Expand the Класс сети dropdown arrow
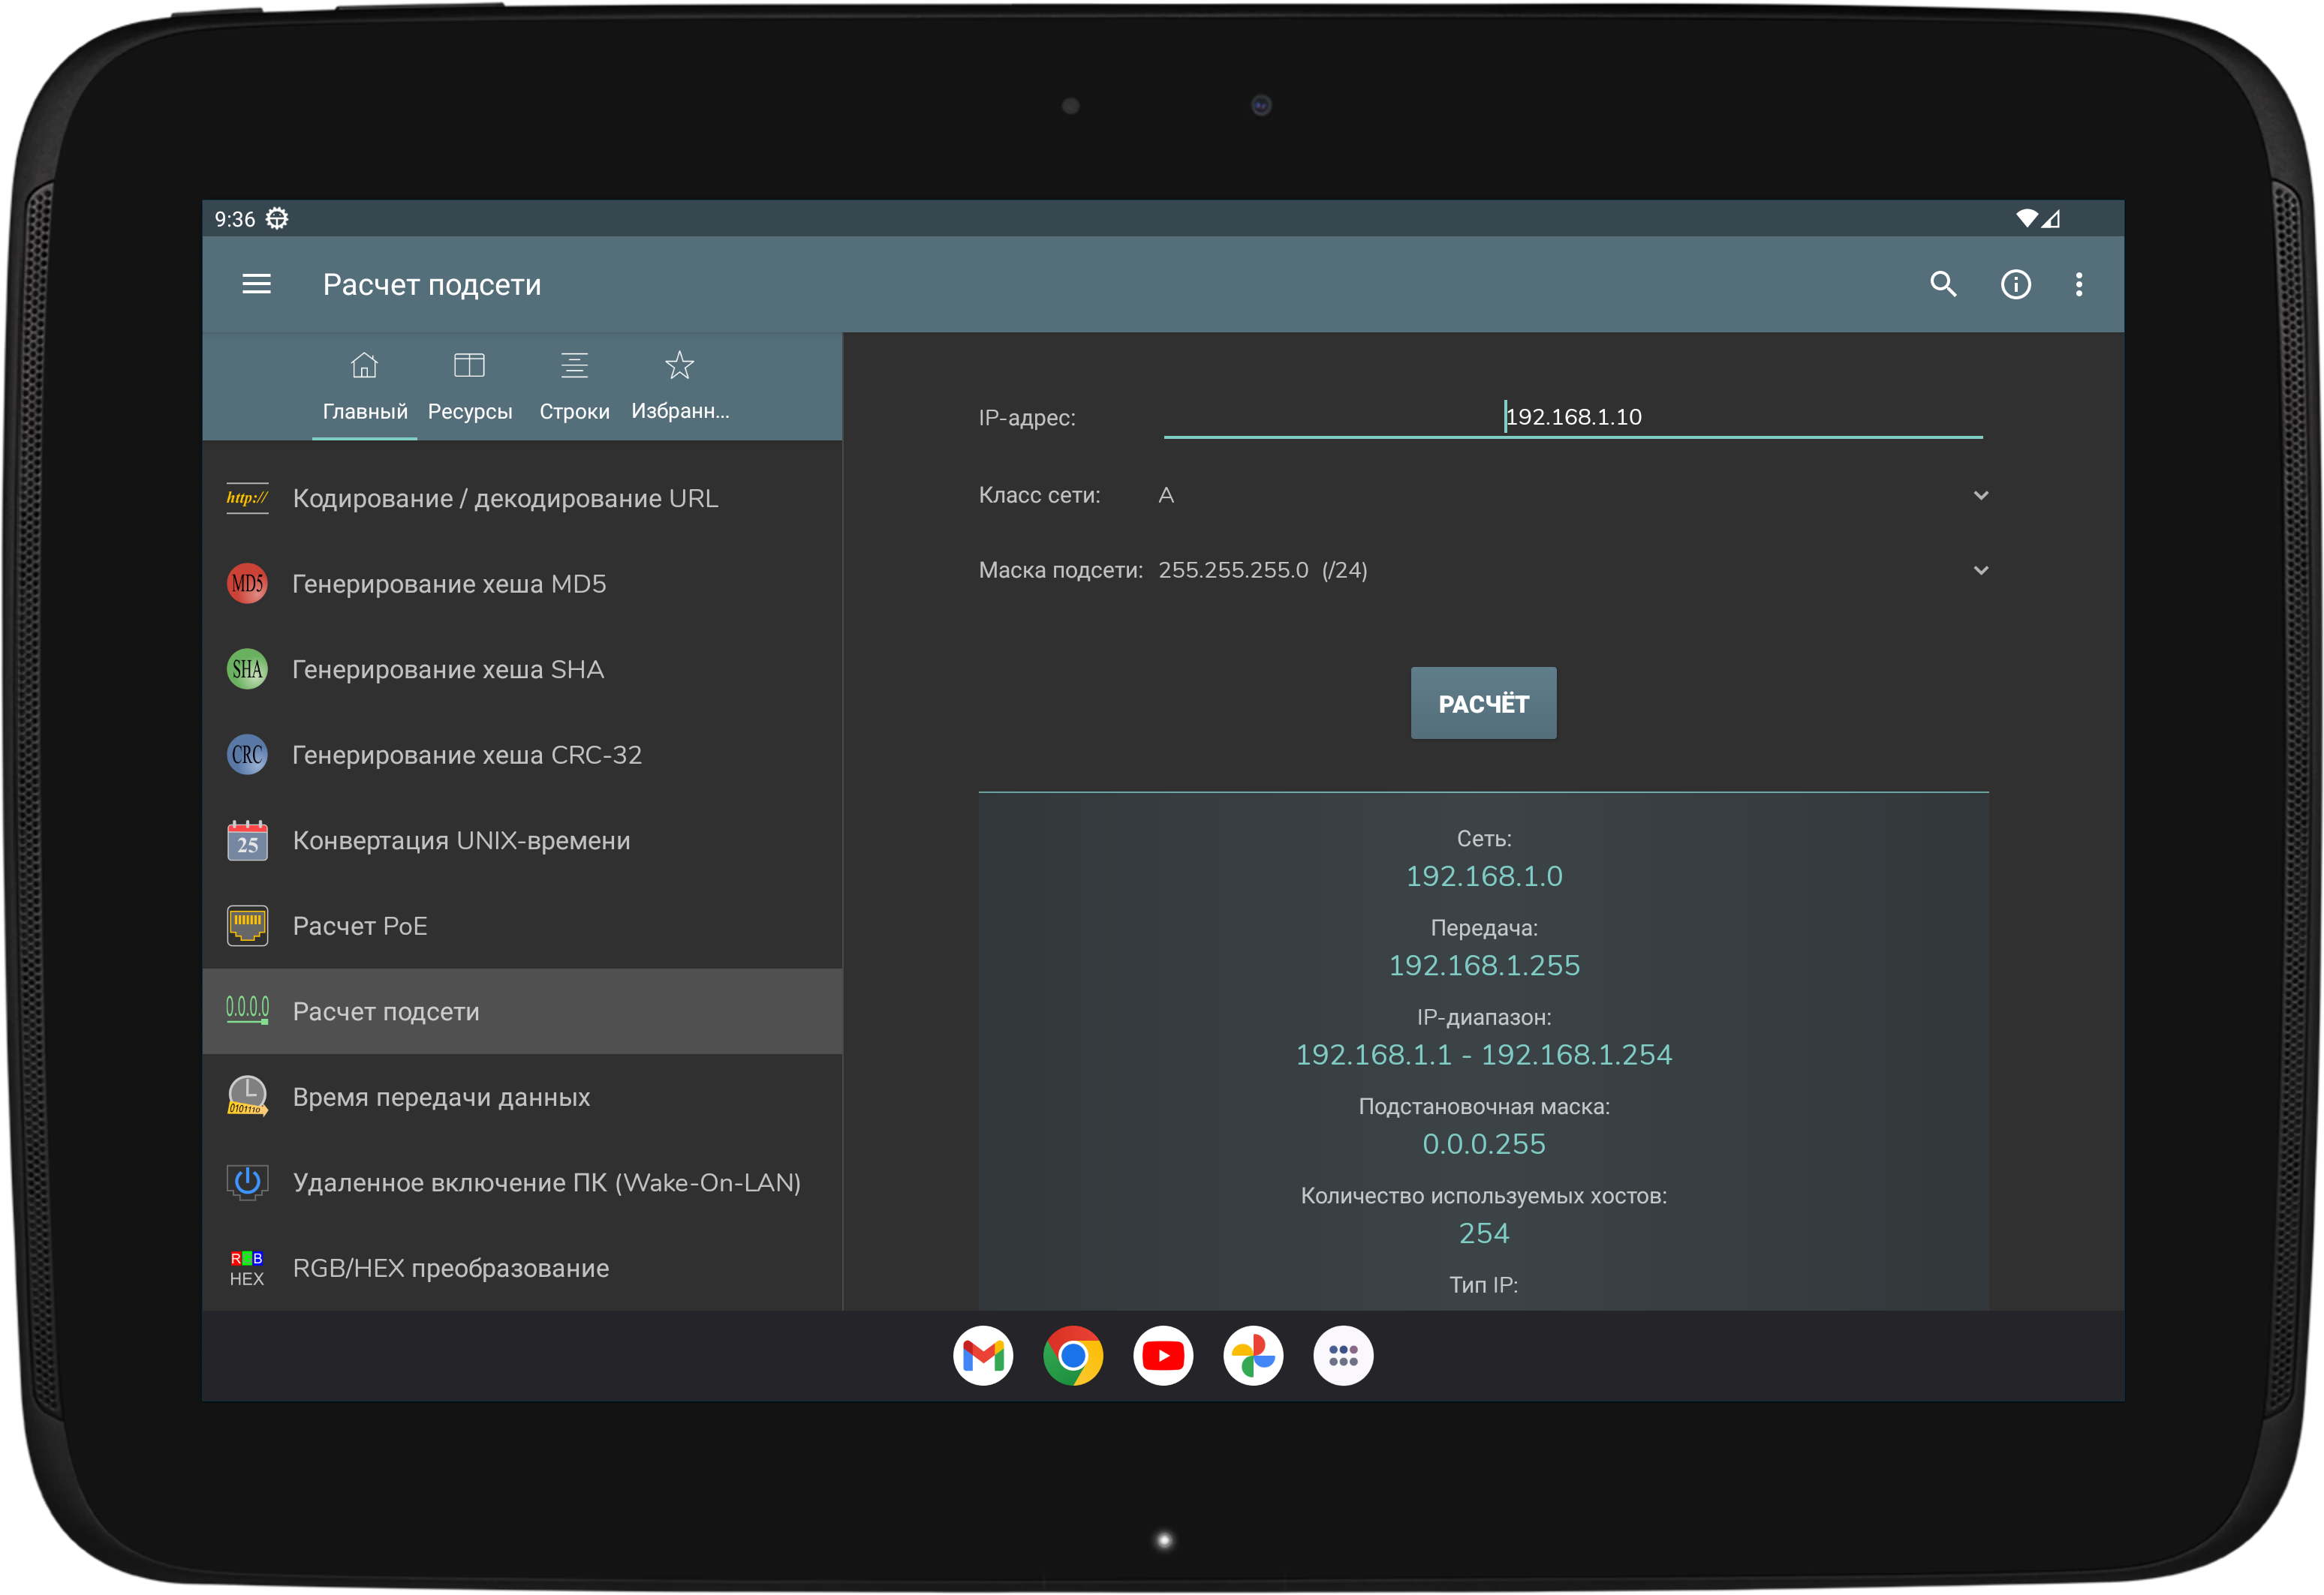The image size is (2324, 1595). pyautogui.click(x=1980, y=496)
